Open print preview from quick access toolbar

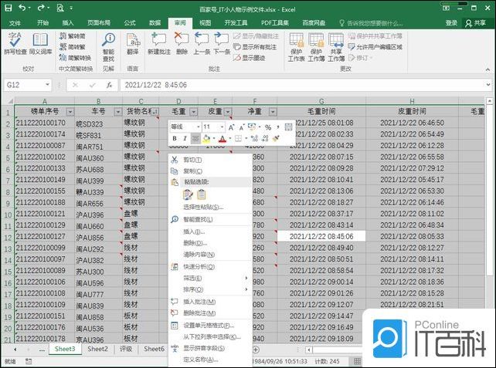pos(60,8)
